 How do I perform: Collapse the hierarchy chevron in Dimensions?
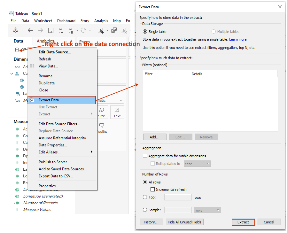tap(12, 74)
